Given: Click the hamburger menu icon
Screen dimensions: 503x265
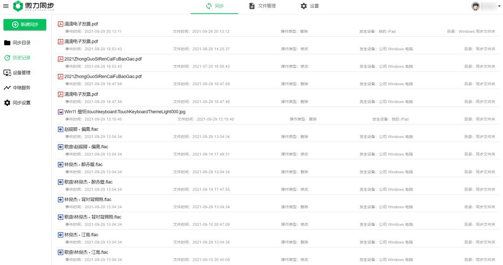Looking at the screenshot, I should [x=6, y=6].
